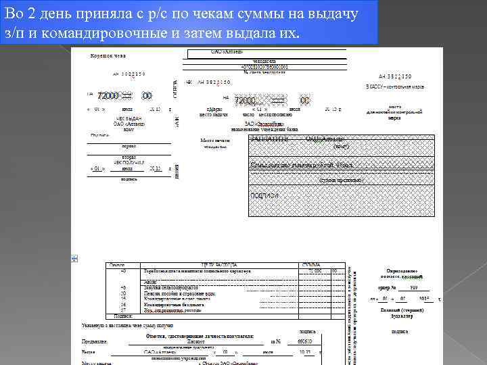Click "Главный (старший)" accountant label
The width and height of the screenshot is (487, 365).
(x=402, y=310)
